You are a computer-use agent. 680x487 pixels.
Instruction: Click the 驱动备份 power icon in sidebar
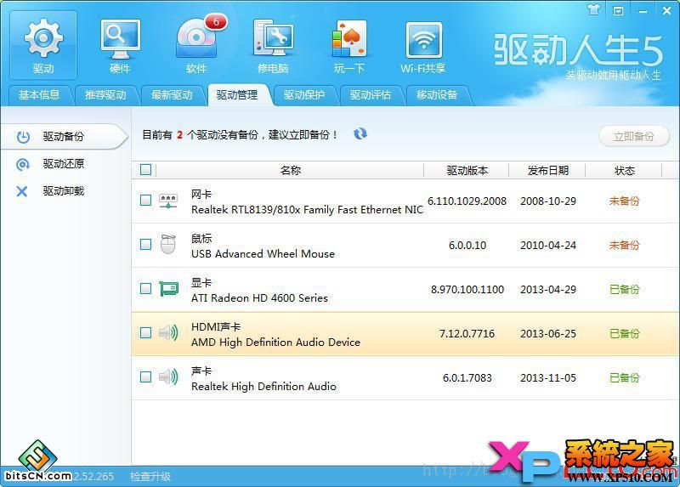(x=23, y=137)
